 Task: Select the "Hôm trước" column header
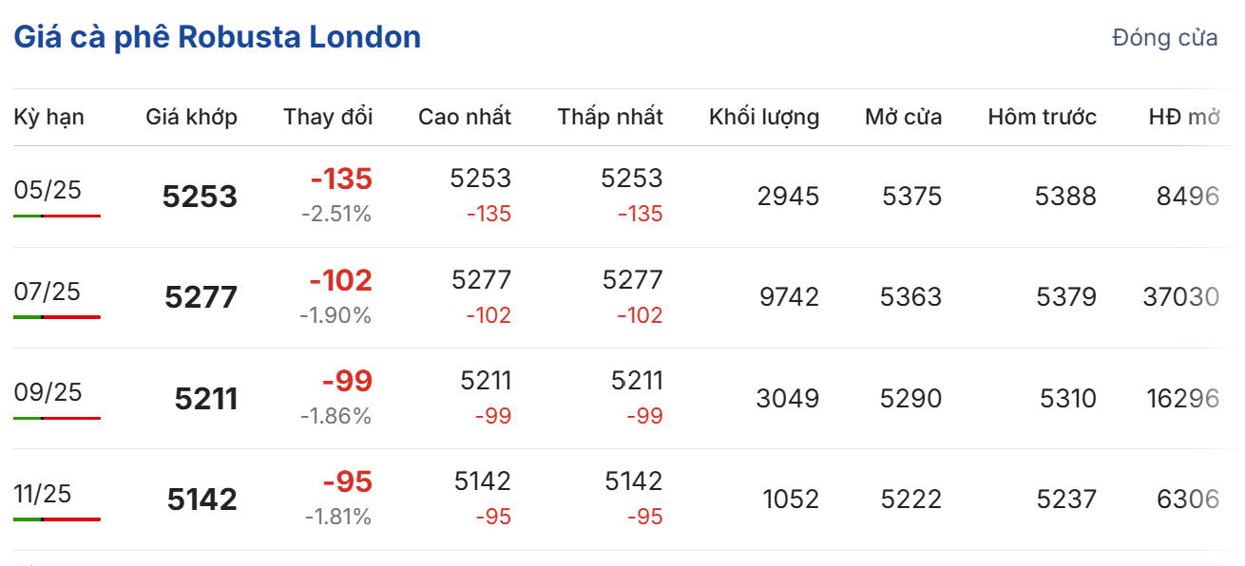(x=1042, y=117)
